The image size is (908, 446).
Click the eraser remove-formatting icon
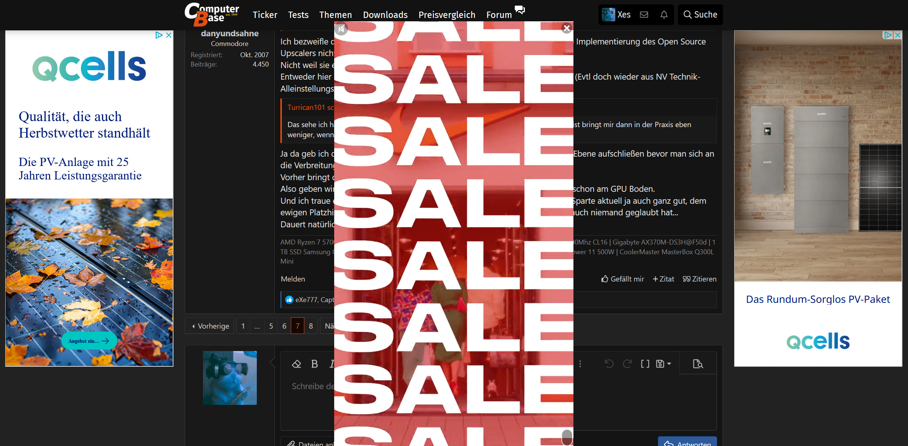pos(296,364)
